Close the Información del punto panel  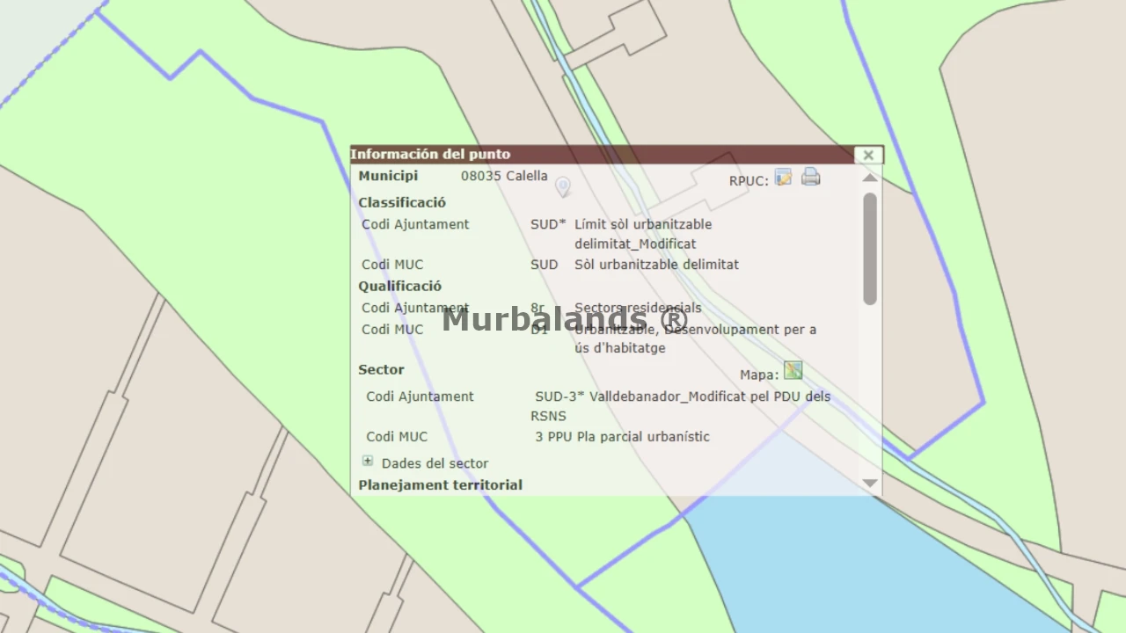868,155
